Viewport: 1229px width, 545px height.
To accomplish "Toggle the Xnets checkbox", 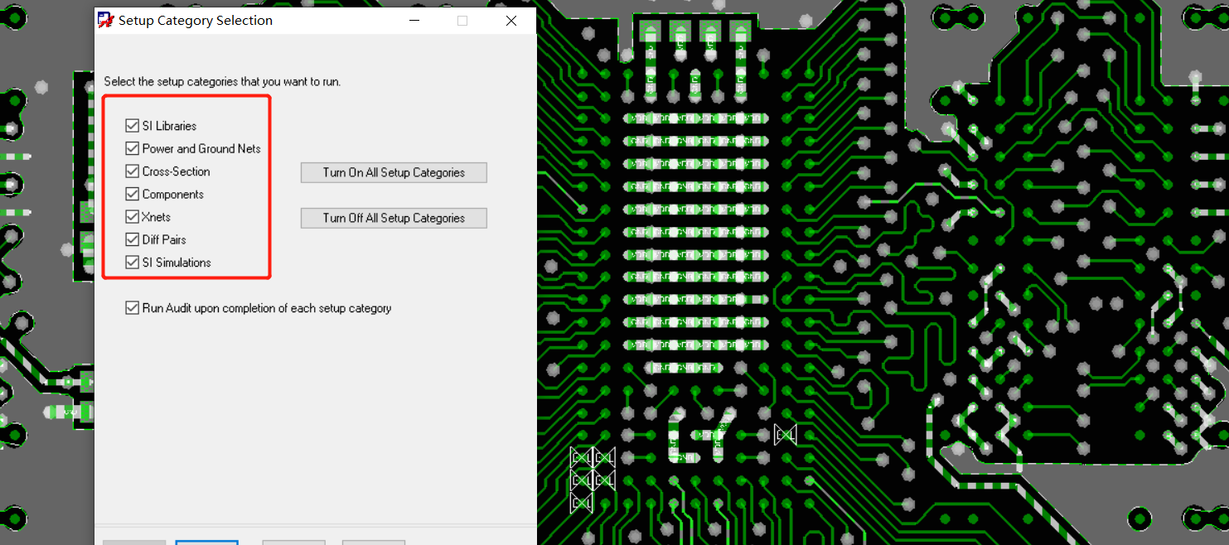I will coord(132,217).
